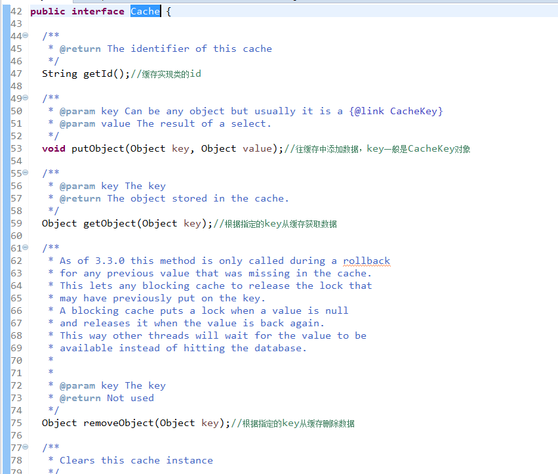Click line number 75 in the gutter
Viewport: 558px width, 474px height.
[16, 423]
